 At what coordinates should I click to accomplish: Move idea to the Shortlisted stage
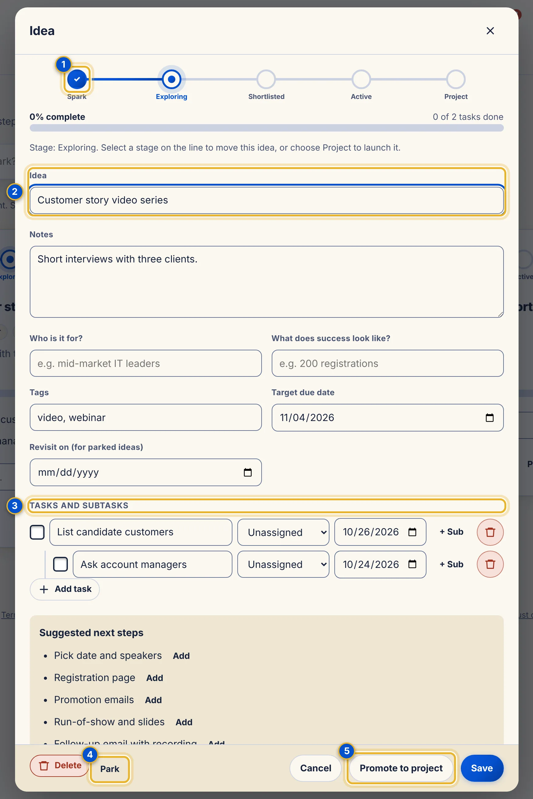coord(266,79)
